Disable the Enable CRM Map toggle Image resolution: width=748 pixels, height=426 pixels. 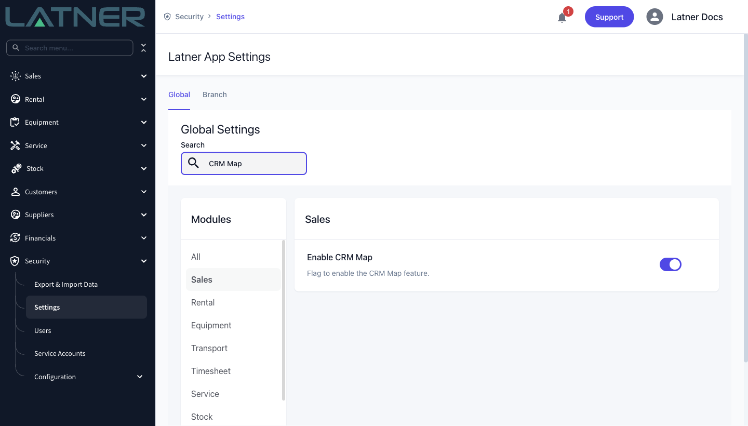pos(671,264)
